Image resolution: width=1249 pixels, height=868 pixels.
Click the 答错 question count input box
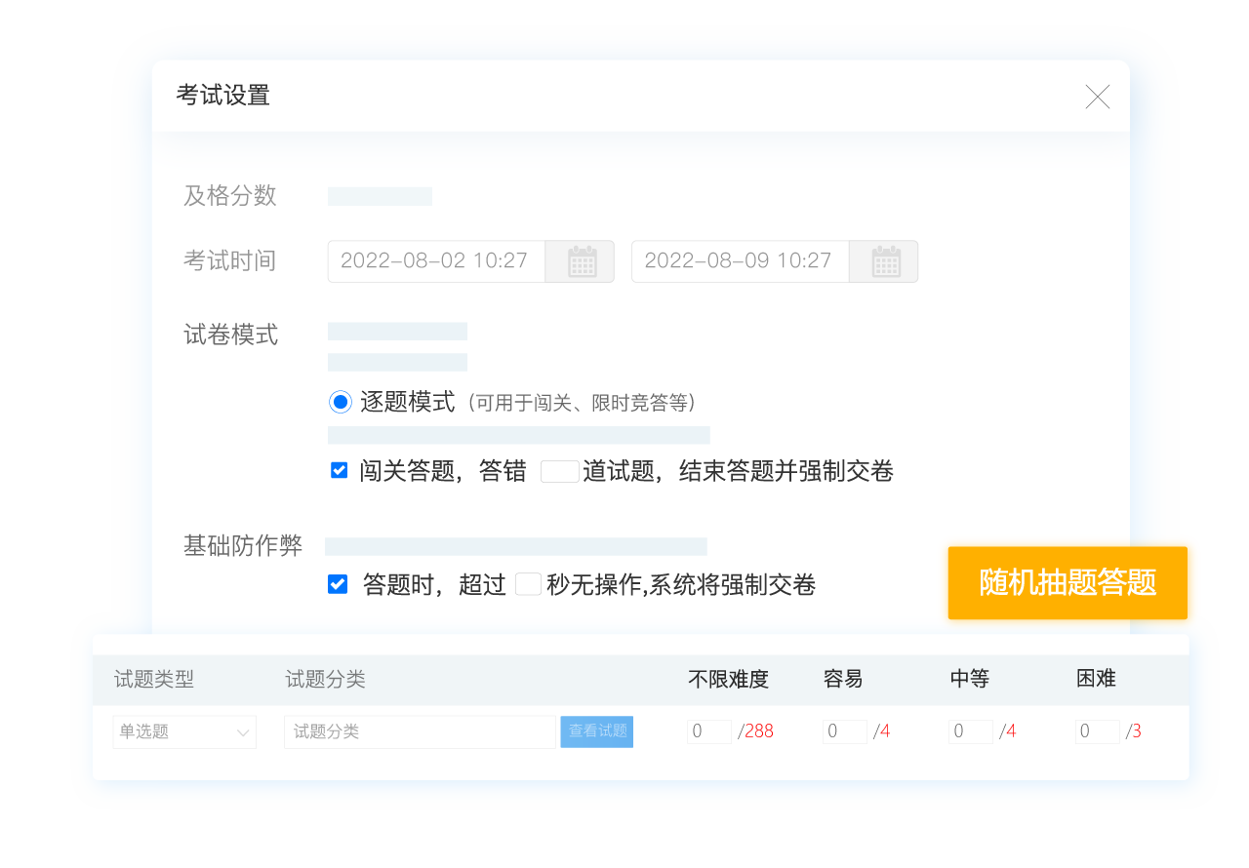click(560, 472)
